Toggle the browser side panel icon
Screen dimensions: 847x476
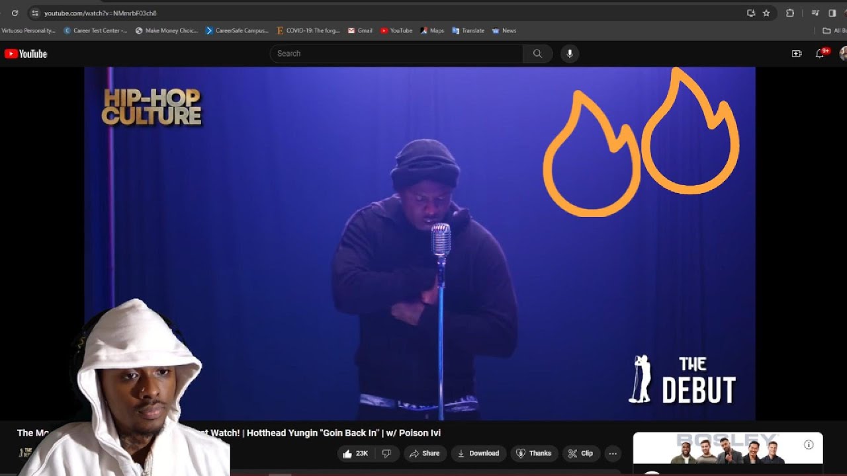(x=832, y=13)
